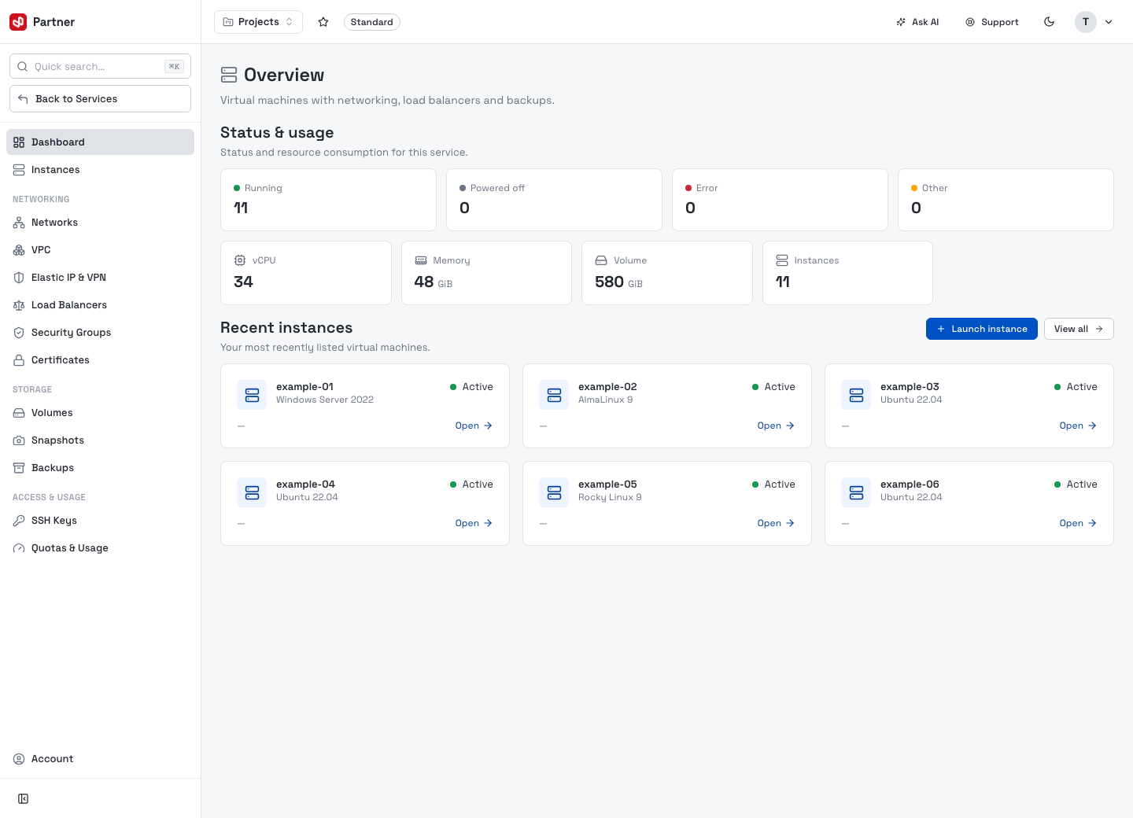Open Quotas & Usage in the sidebar
The image size is (1133, 818).
(100, 548)
